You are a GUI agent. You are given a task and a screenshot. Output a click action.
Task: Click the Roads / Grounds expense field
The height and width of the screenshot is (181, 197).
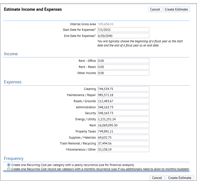[123, 101]
